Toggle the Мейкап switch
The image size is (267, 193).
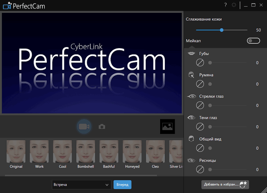click(x=253, y=41)
